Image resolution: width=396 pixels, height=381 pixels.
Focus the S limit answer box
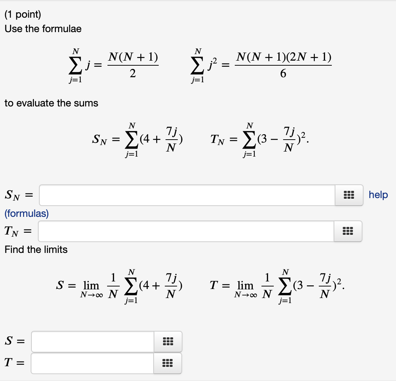pyautogui.click(x=92, y=342)
